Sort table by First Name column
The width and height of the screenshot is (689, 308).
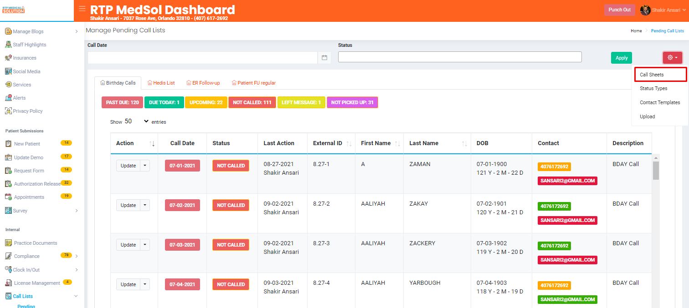point(397,143)
